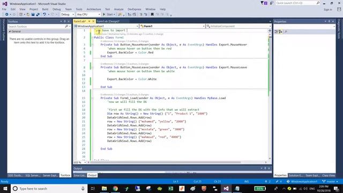
Task: Click the Toolbox search magnifier icon
Action: 66,26
